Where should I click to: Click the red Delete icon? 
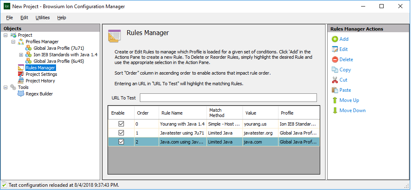335,60
